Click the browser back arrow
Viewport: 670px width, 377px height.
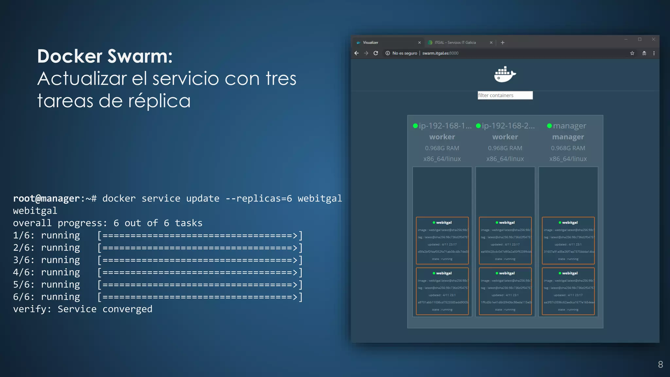[x=357, y=53]
